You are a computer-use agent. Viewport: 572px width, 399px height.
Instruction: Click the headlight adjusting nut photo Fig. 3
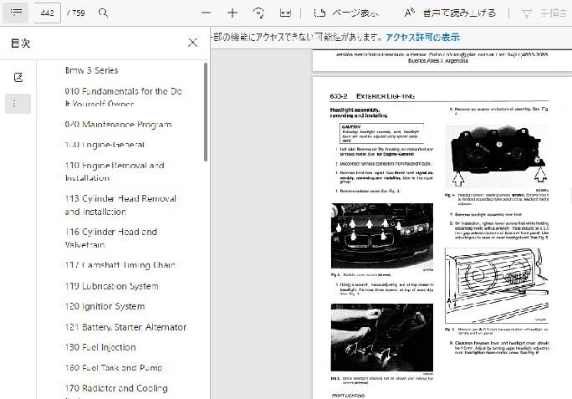pyautogui.click(x=382, y=337)
